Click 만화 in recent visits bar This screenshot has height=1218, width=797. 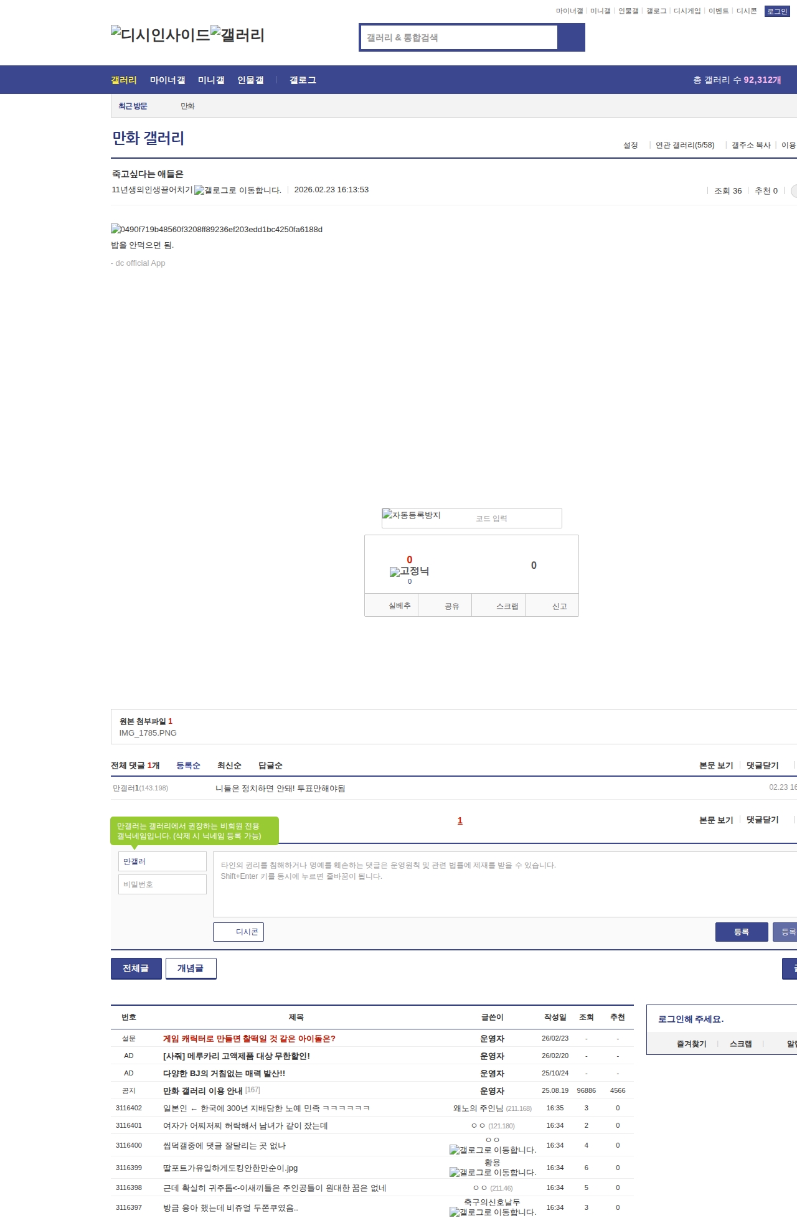point(187,106)
